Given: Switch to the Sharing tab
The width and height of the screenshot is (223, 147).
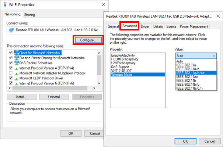Looking at the screenshot, I should [x=29, y=15].
